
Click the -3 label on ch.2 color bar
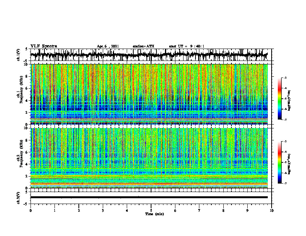click(x=285, y=142)
